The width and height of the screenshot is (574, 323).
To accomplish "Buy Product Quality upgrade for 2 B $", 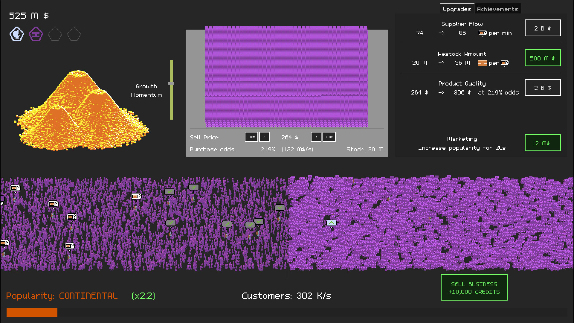I will 543,88.
